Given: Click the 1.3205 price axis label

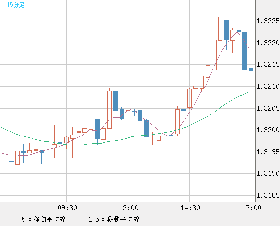Looking at the screenshot, I should [268, 108].
